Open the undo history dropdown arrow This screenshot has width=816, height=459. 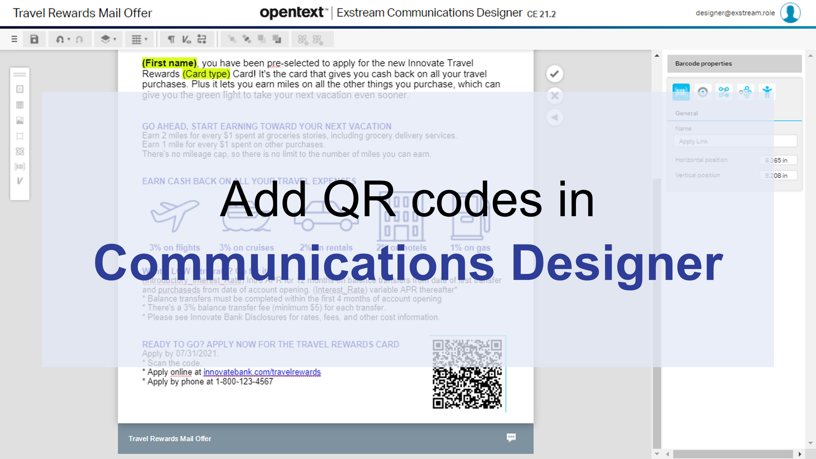click(x=69, y=40)
